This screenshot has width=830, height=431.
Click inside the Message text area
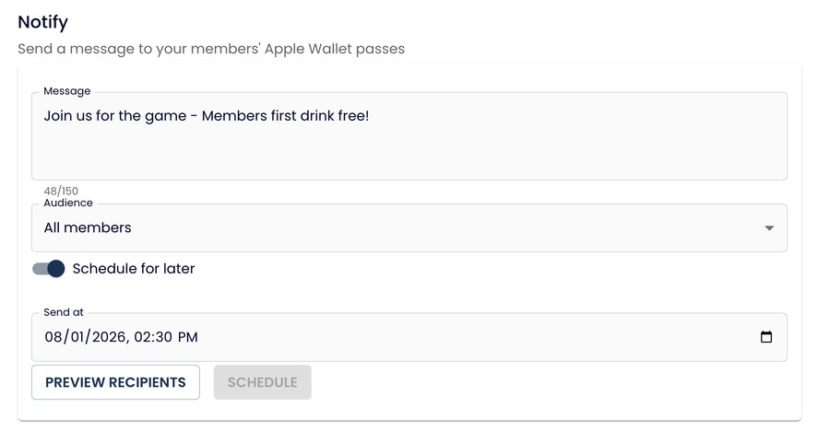[409, 136]
